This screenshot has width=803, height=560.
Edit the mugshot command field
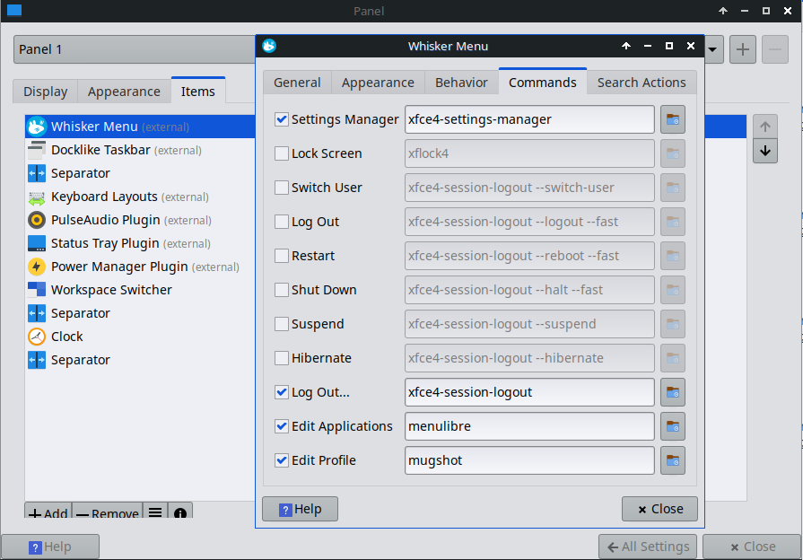pyautogui.click(x=529, y=460)
